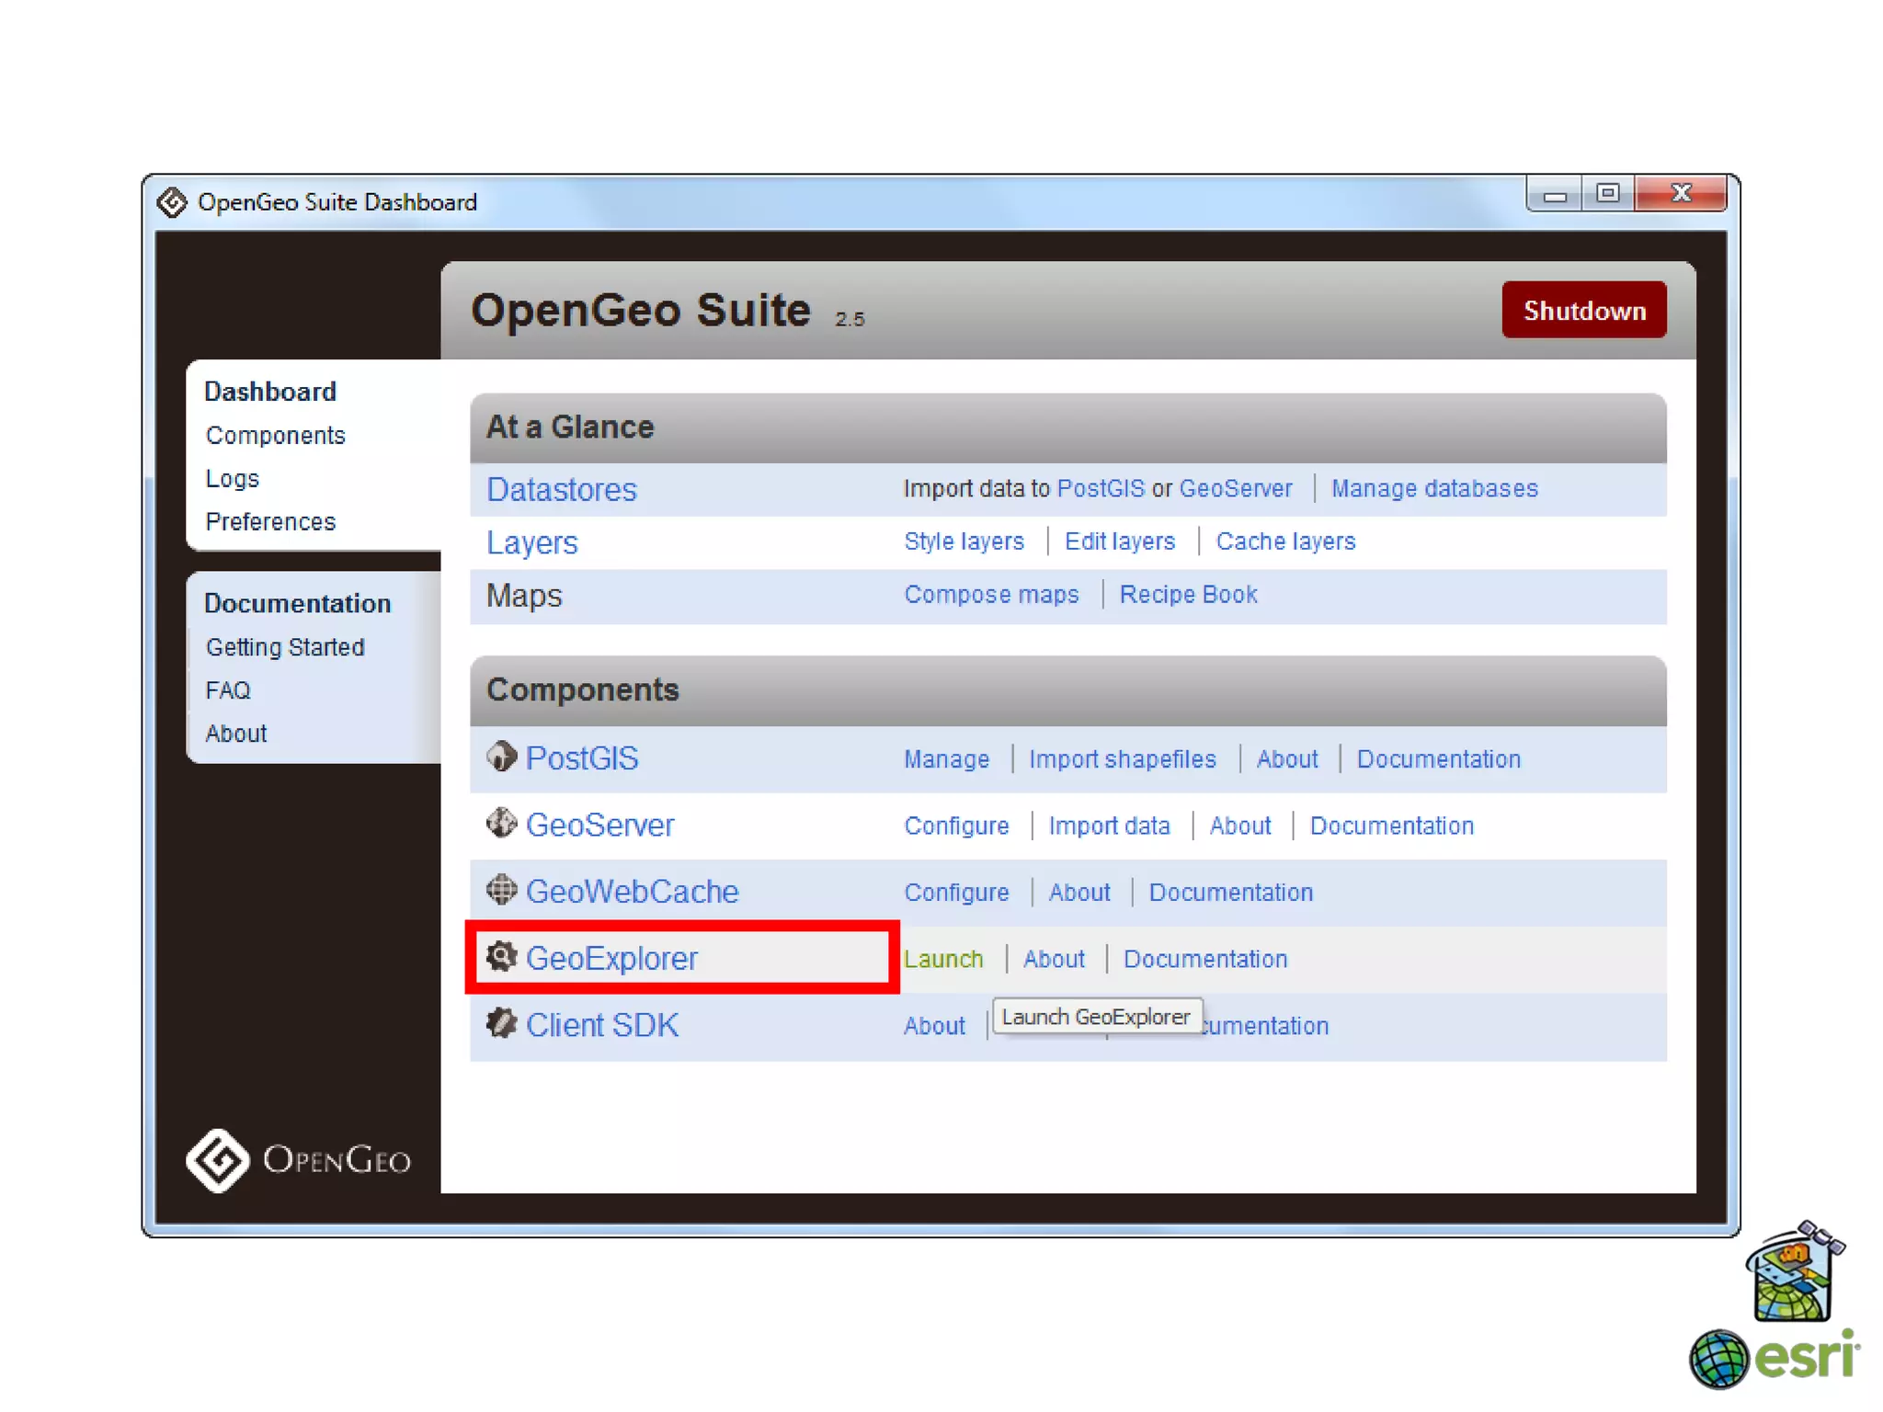Click the GeoServer component icon

[501, 824]
